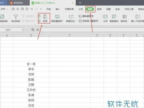Select the cell containing 张海
Screen dimensions: 144x108
pyautogui.click(x=31, y=95)
